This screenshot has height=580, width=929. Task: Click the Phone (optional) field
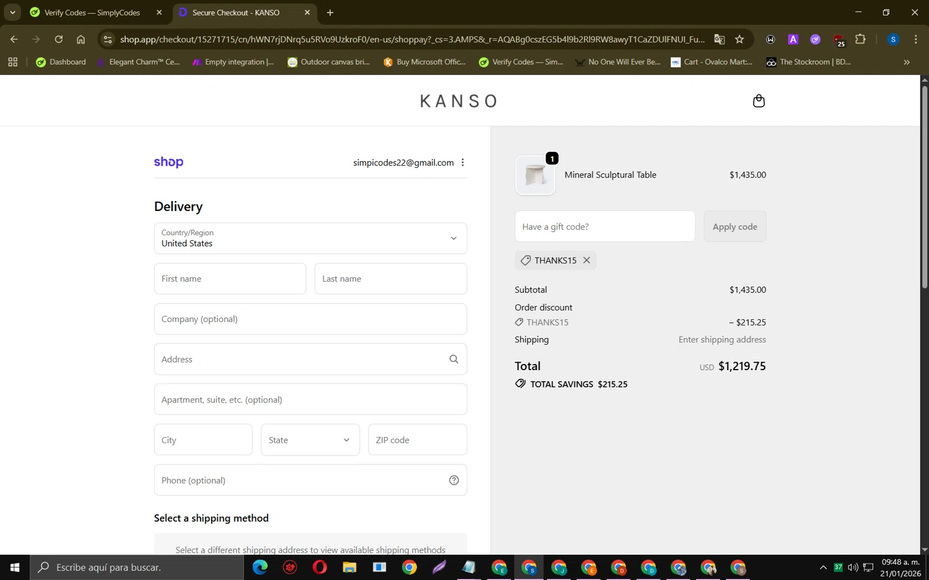[x=310, y=480]
